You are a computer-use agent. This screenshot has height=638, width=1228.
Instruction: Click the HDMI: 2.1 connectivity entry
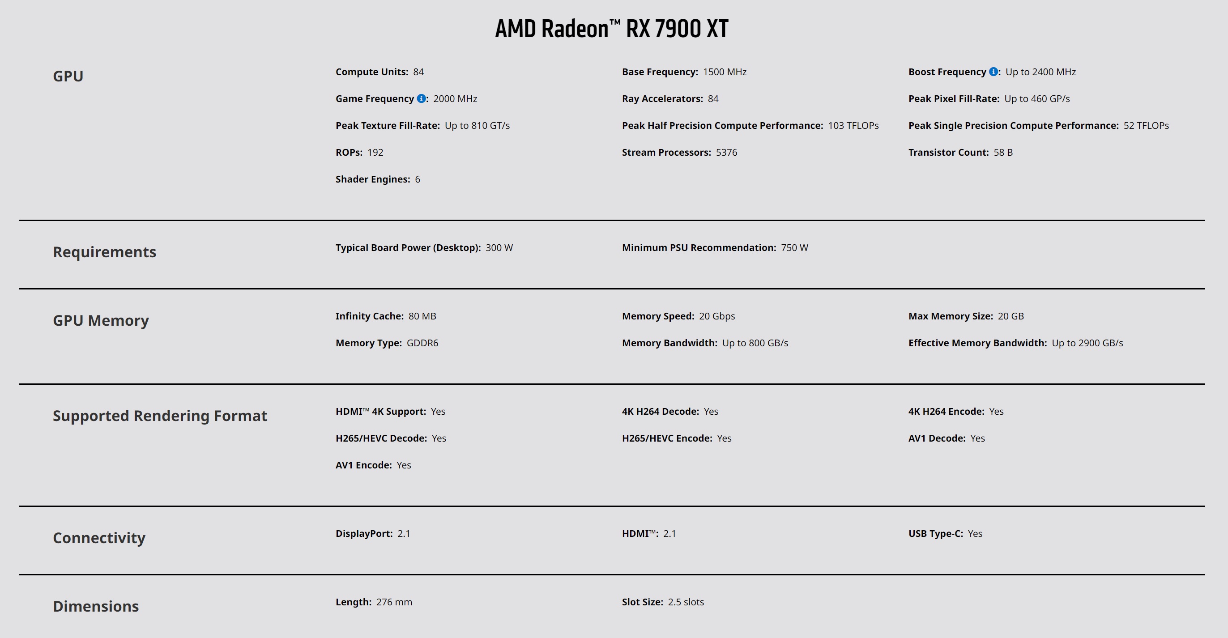[x=649, y=534]
